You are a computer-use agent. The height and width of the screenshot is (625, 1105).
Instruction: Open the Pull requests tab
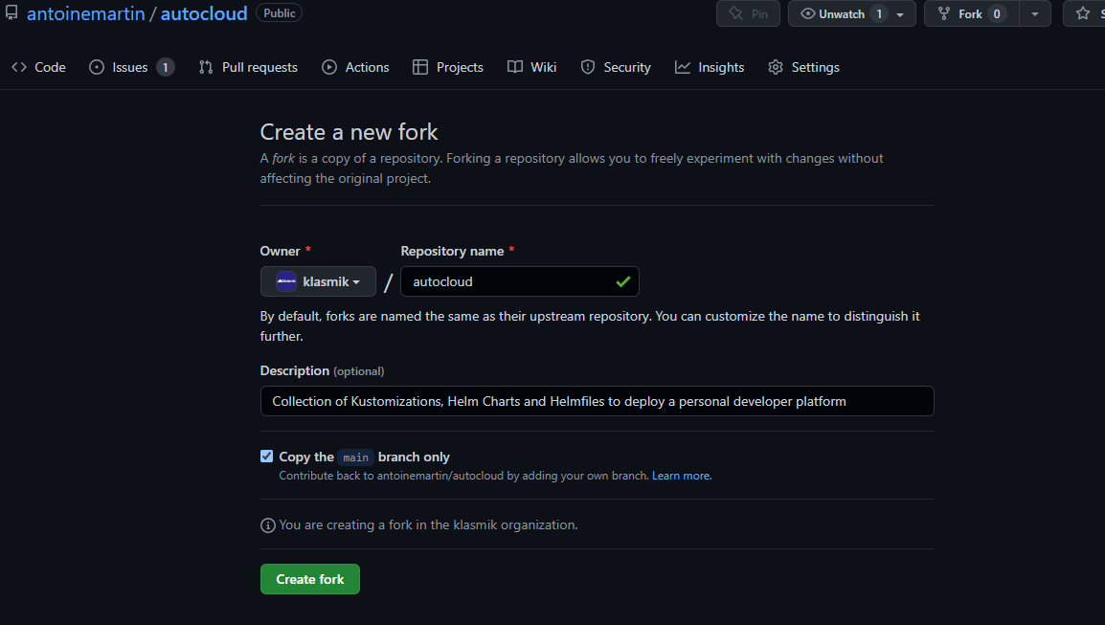[248, 67]
